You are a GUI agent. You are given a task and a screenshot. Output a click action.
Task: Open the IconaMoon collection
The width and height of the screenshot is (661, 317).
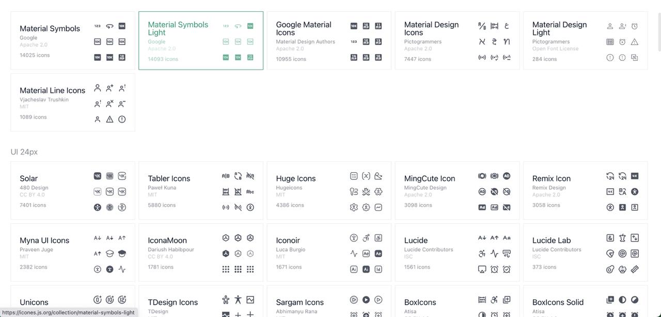pyautogui.click(x=201, y=253)
